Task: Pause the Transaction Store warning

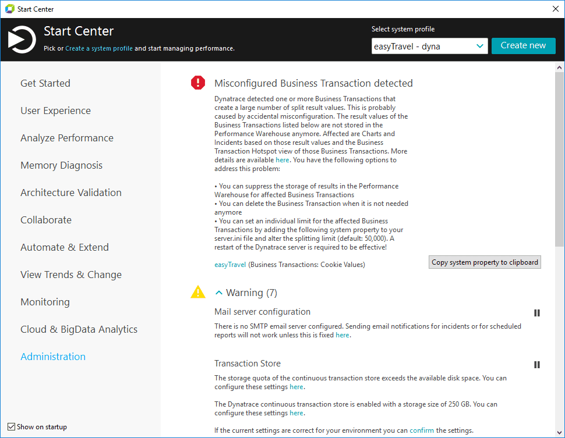Action: [537, 365]
